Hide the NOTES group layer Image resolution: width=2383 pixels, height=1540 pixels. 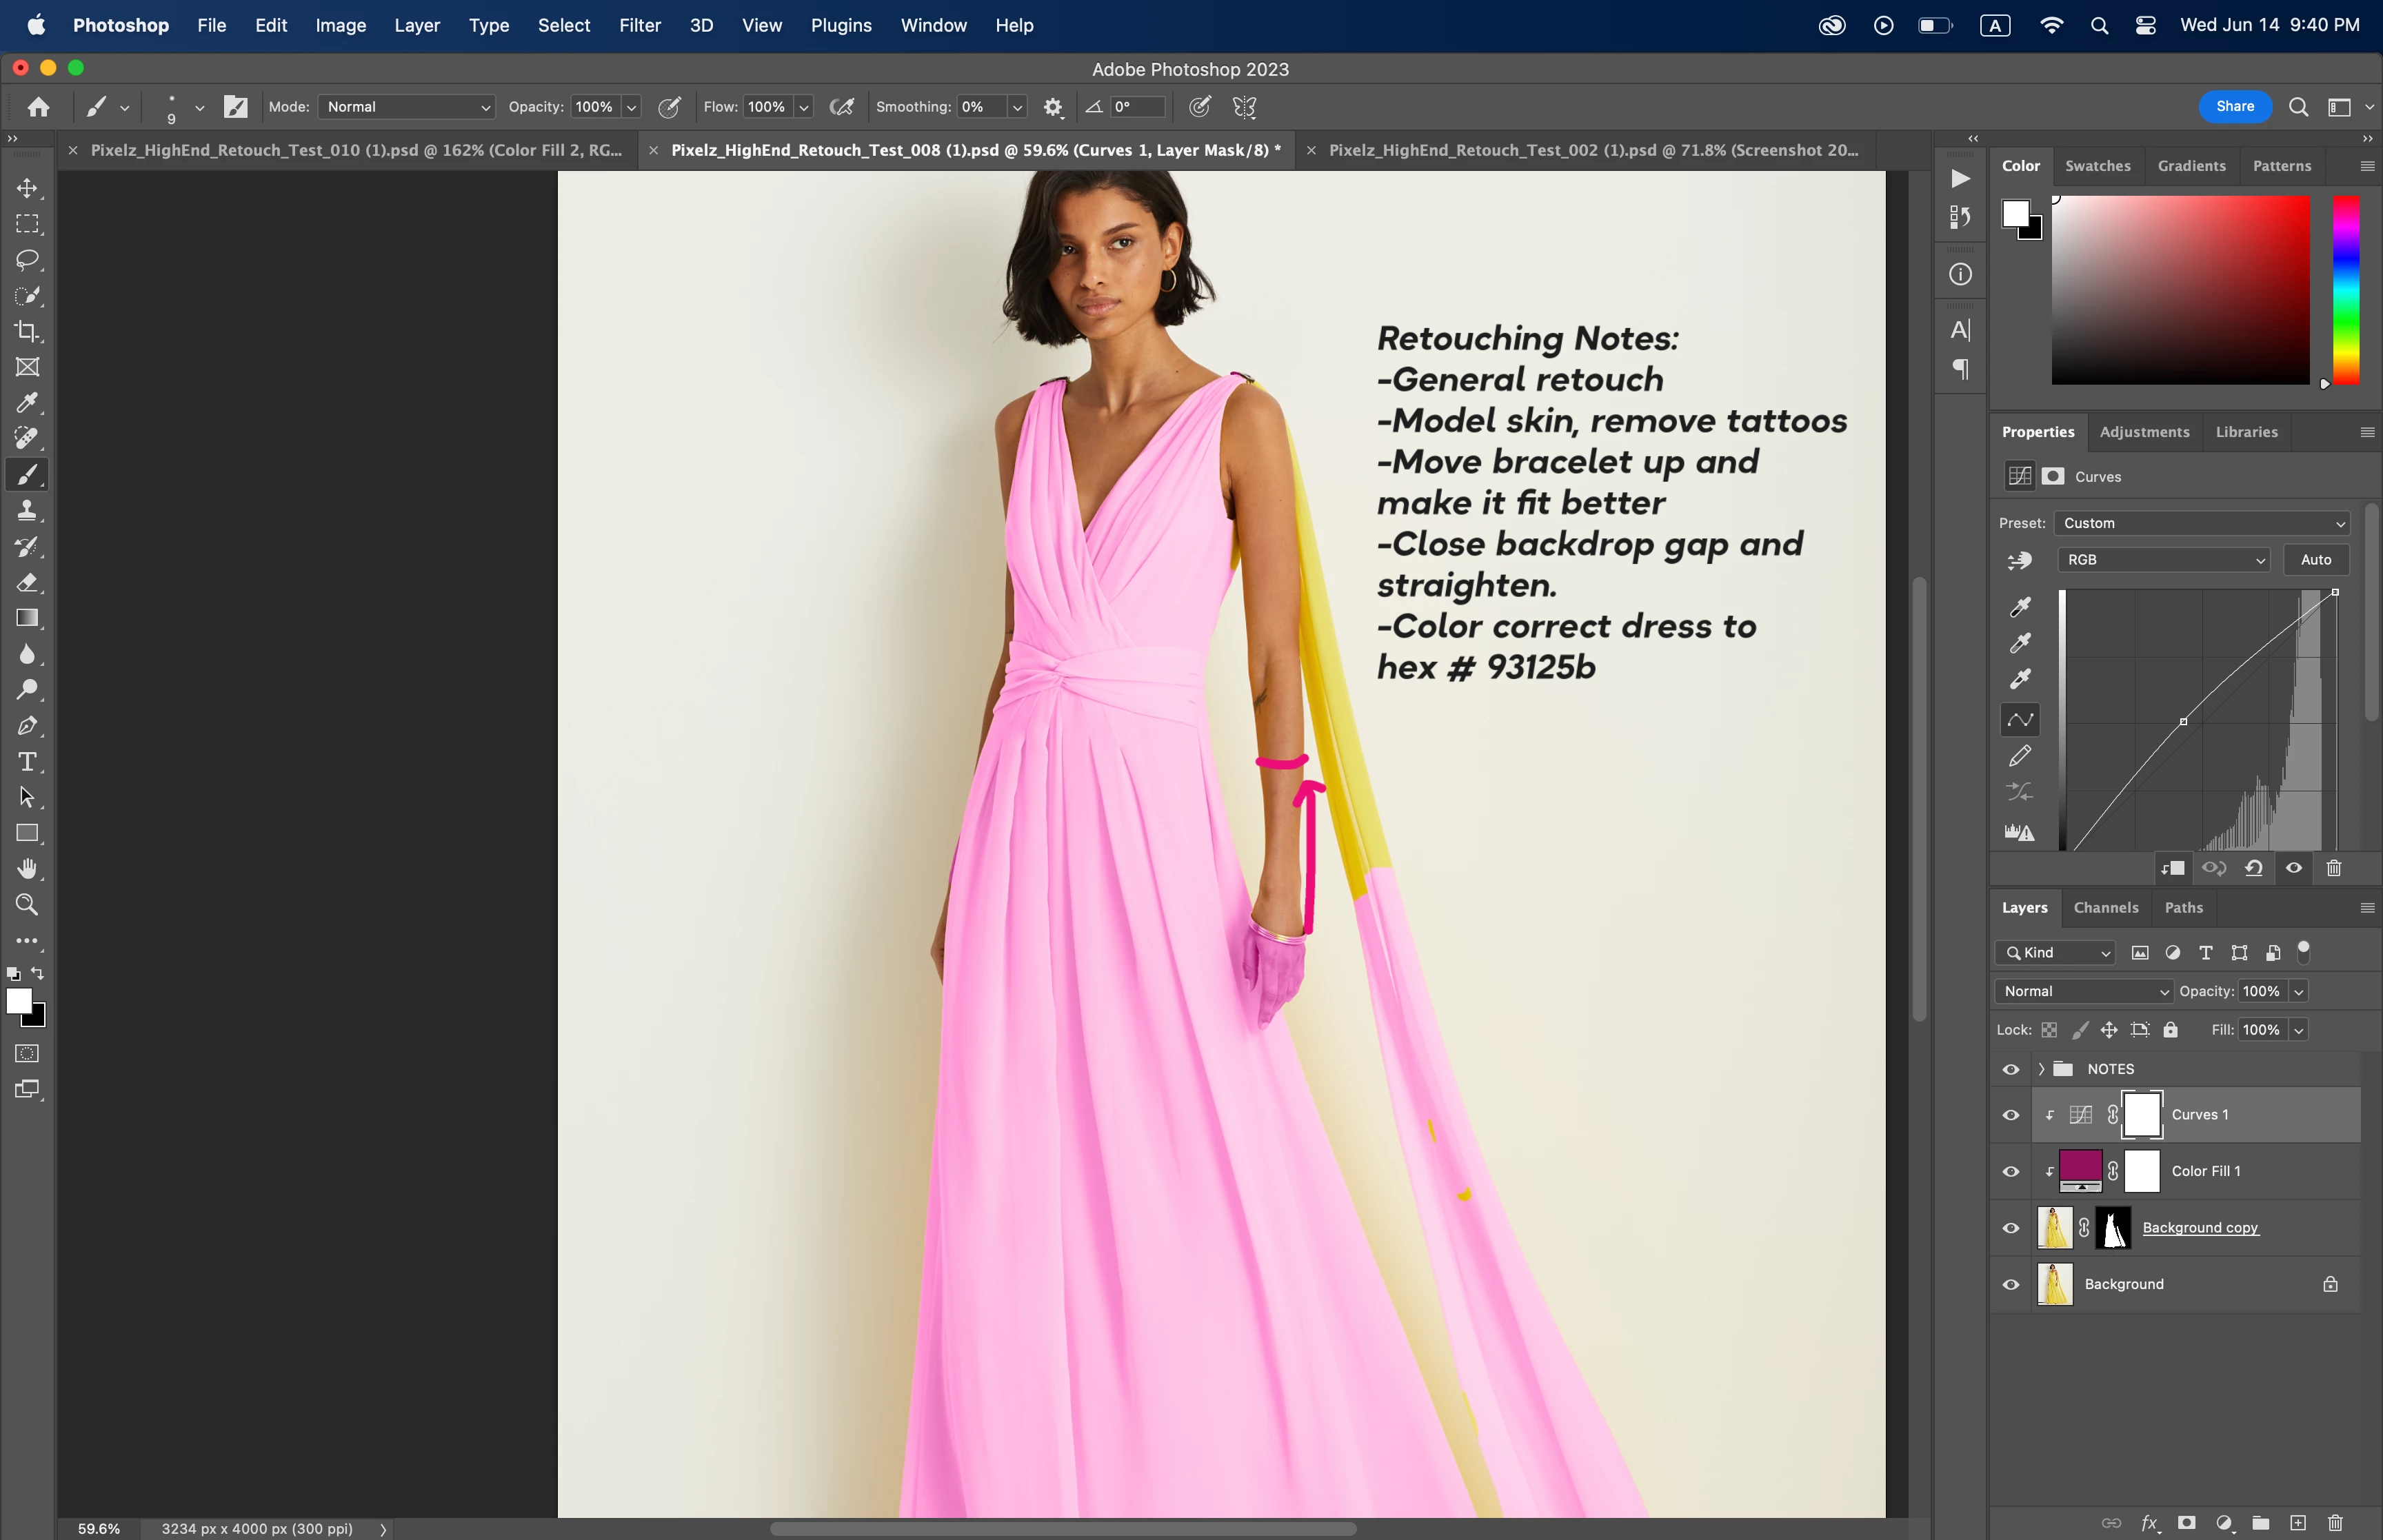point(2010,1069)
